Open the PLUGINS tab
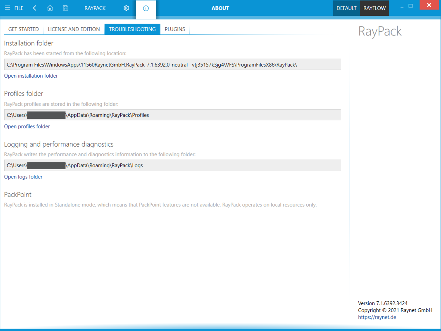 [175, 29]
